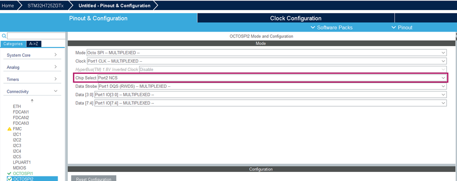This screenshot has width=457, height=181.
Task: Click the FMC warning triangle icon
Action: 9,129
